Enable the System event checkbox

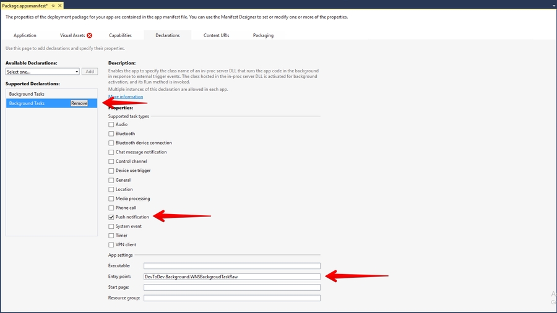(x=111, y=226)
